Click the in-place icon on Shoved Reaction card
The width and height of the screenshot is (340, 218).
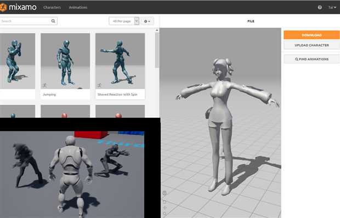pos(99,85)
